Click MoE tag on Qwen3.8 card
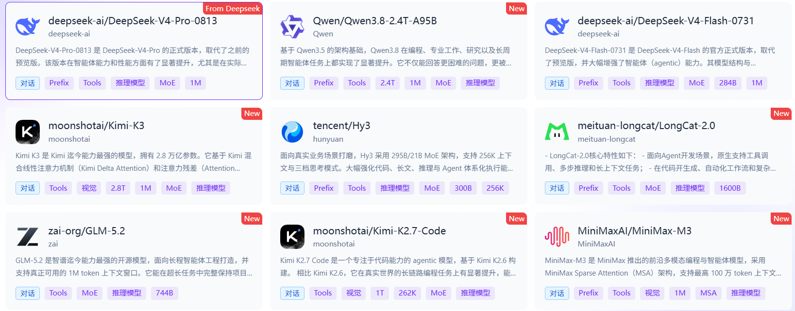 pos(443,83)
